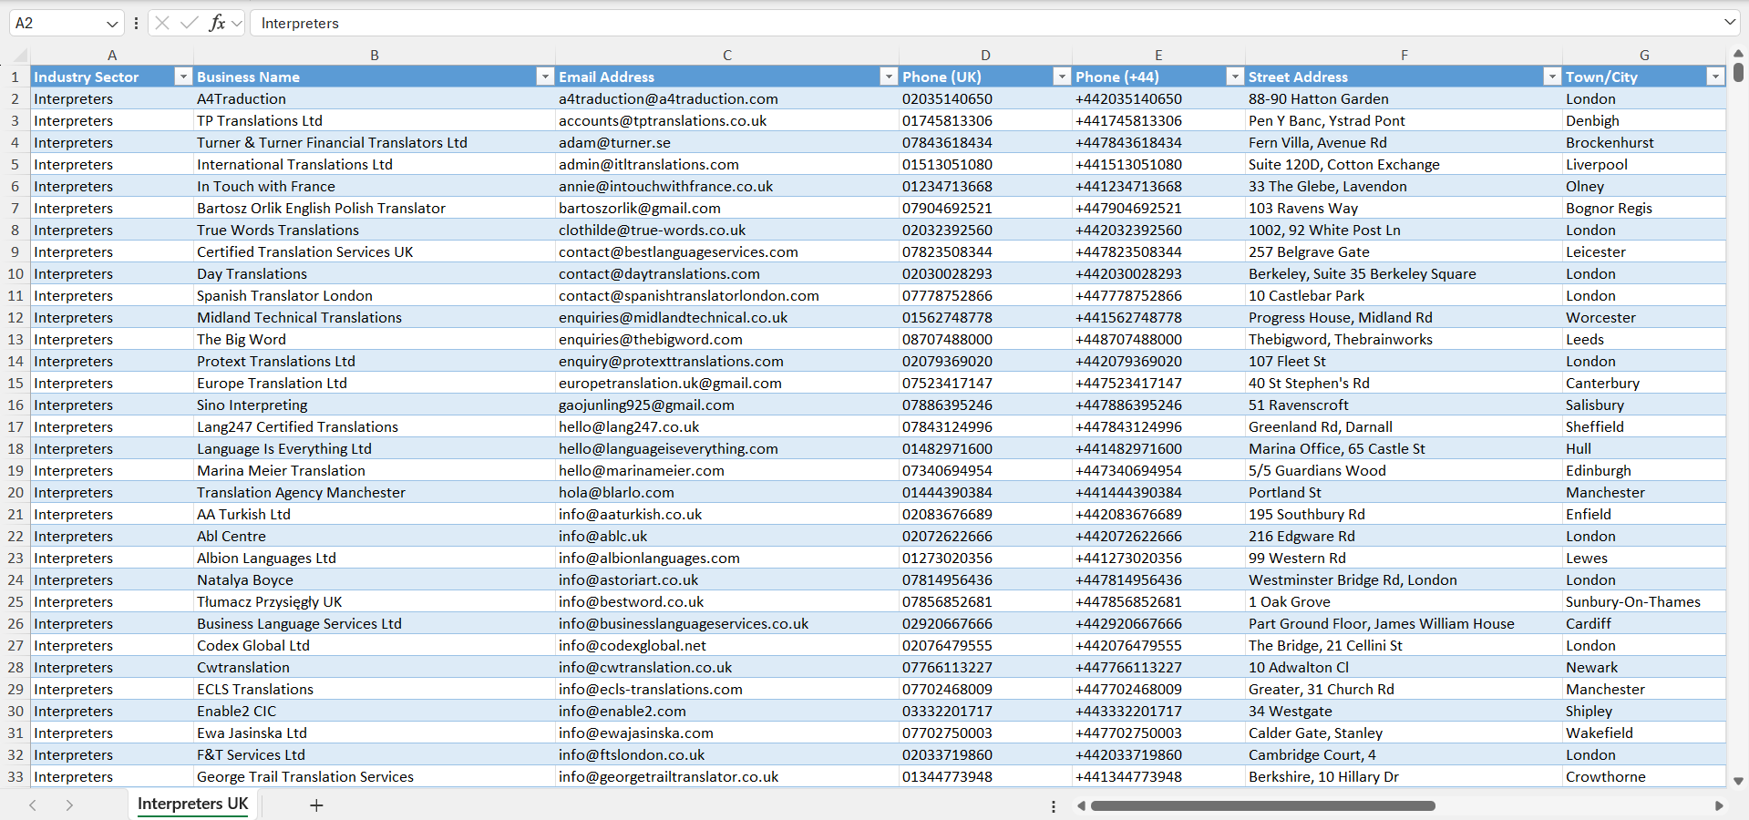Click email hola@blarlo.com
1749x820 pixels.
727,492
